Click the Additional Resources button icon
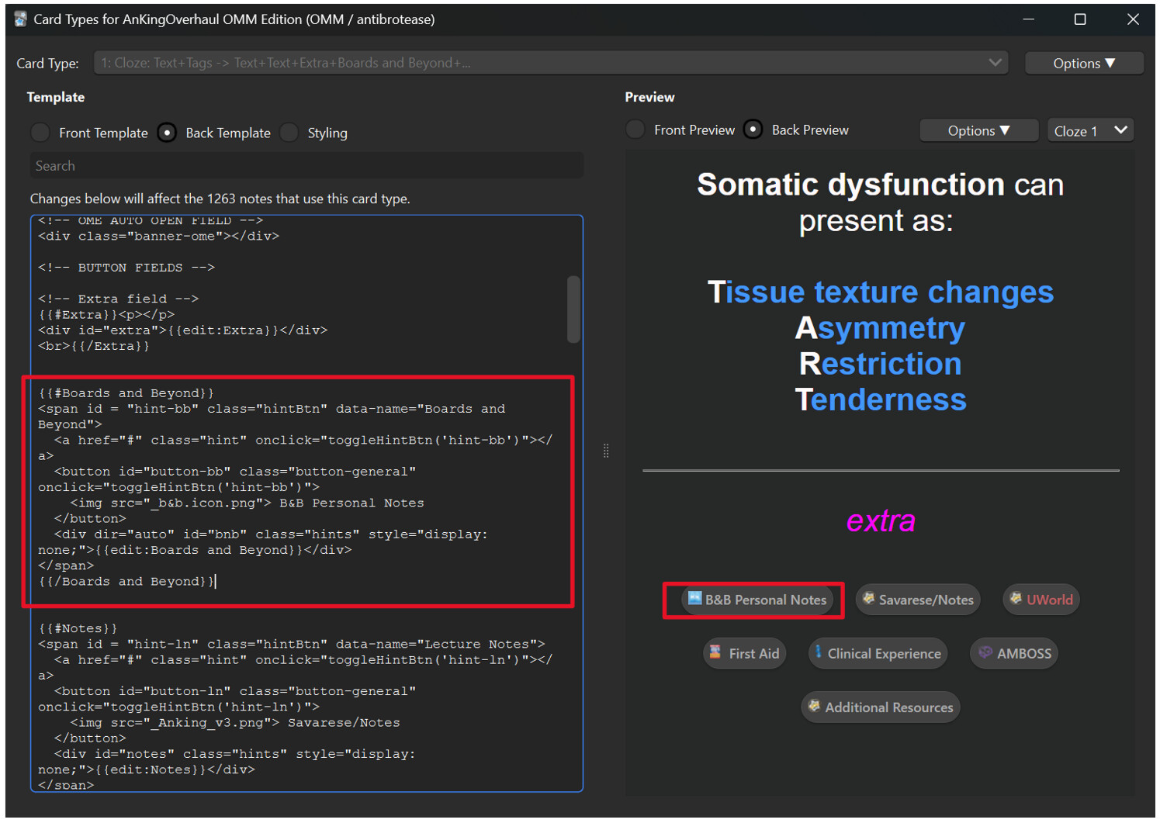 814,706
